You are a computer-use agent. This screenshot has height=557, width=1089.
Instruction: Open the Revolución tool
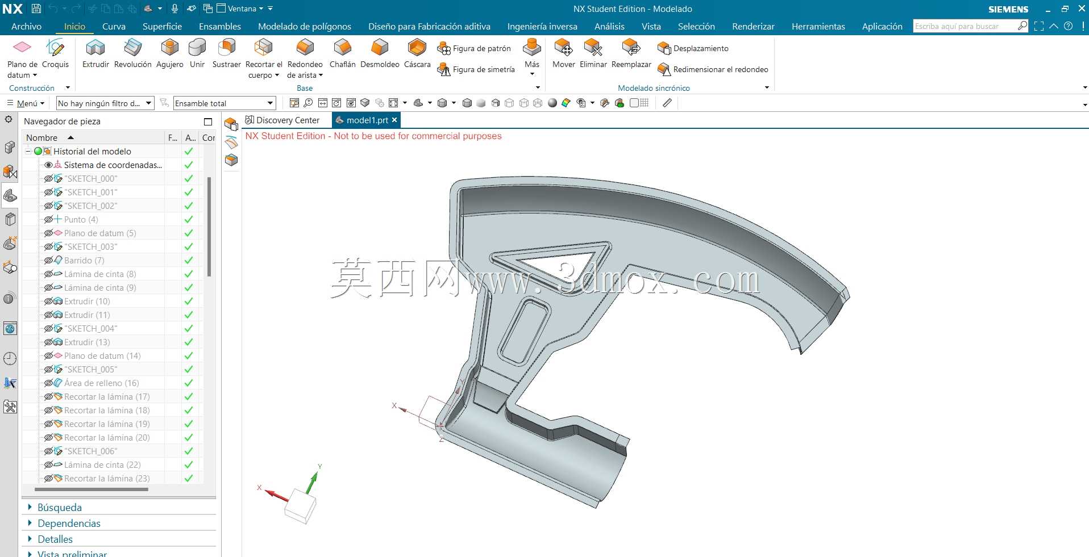tap(132, 53)
